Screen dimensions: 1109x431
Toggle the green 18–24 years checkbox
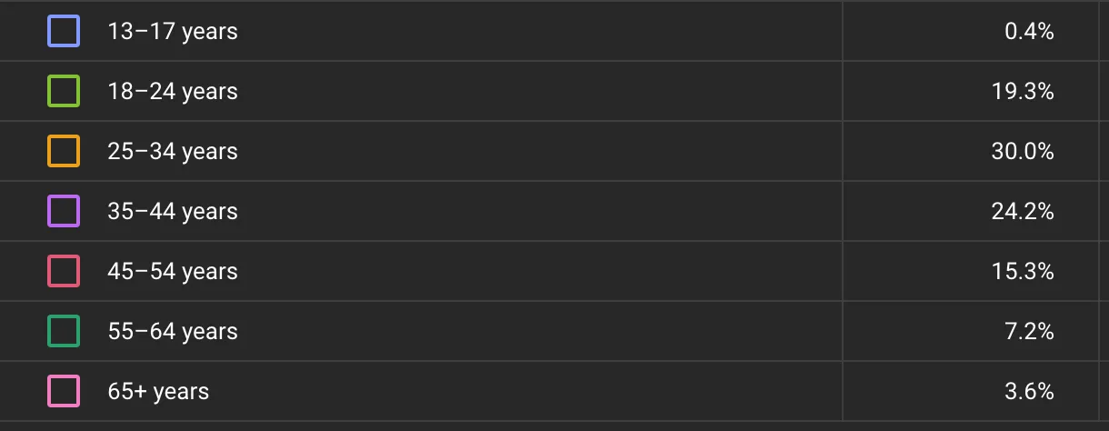tap(64, 92)
